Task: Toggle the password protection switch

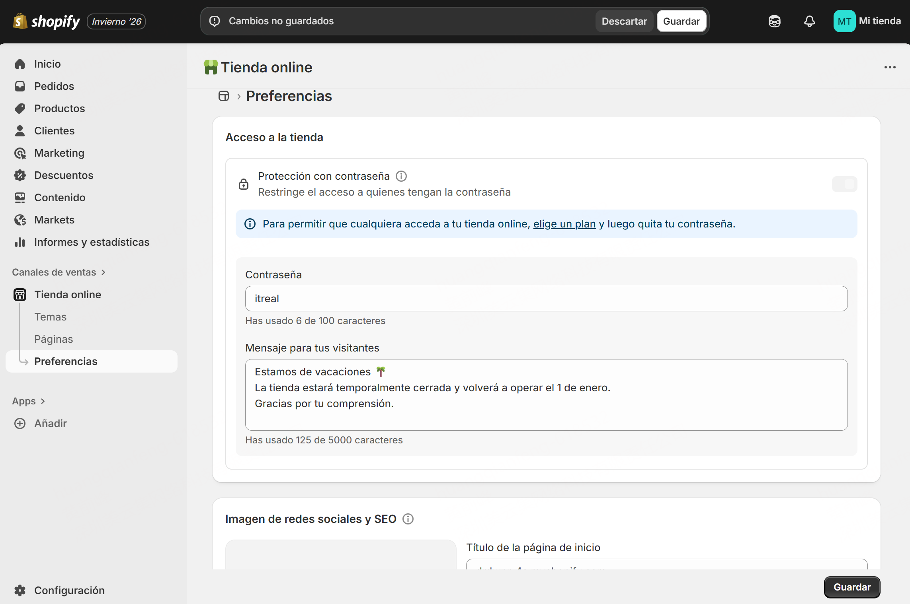Action: click(844, 184)
